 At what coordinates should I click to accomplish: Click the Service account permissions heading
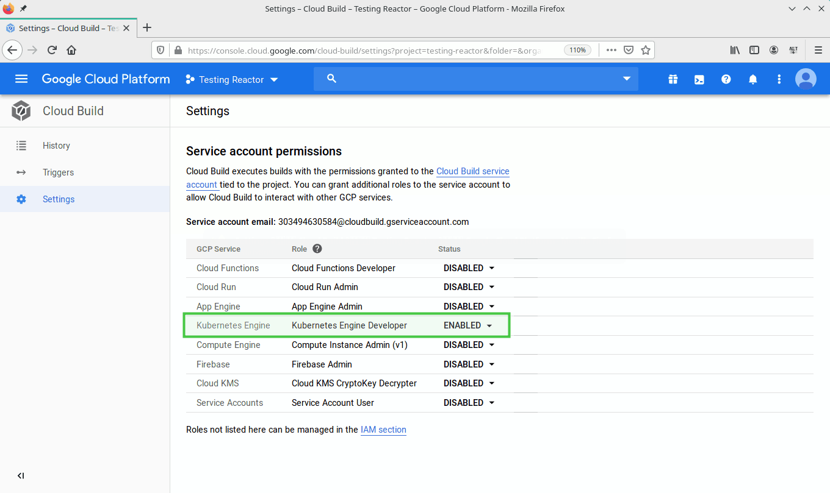click(264, 151)
